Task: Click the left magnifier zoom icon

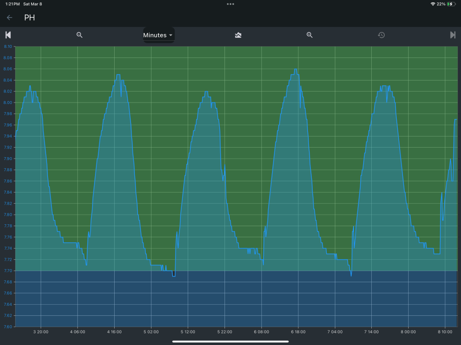Action: pos(80,35)
